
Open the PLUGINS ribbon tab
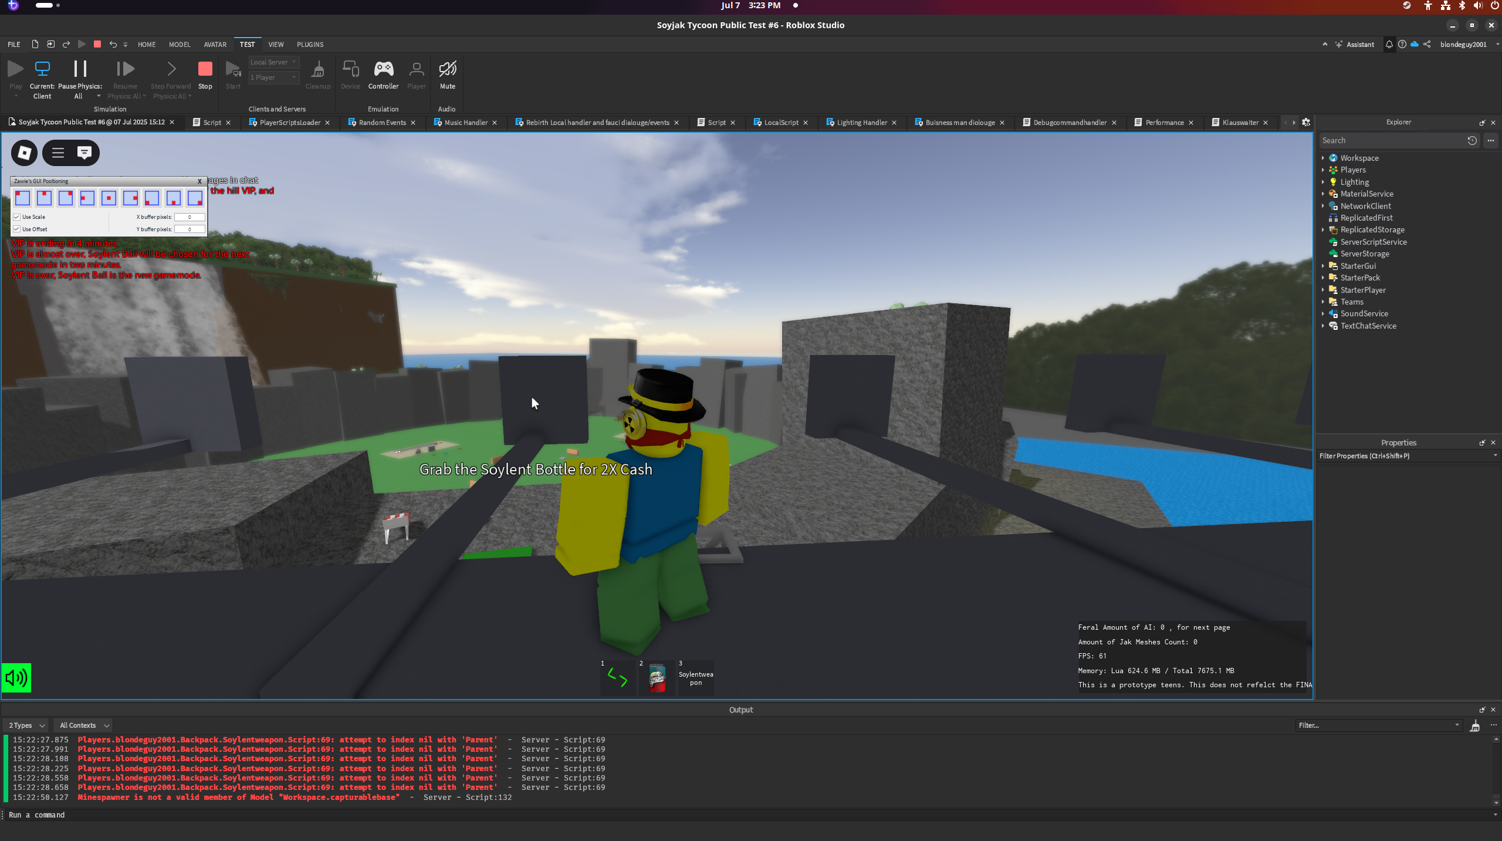[310, 45]
